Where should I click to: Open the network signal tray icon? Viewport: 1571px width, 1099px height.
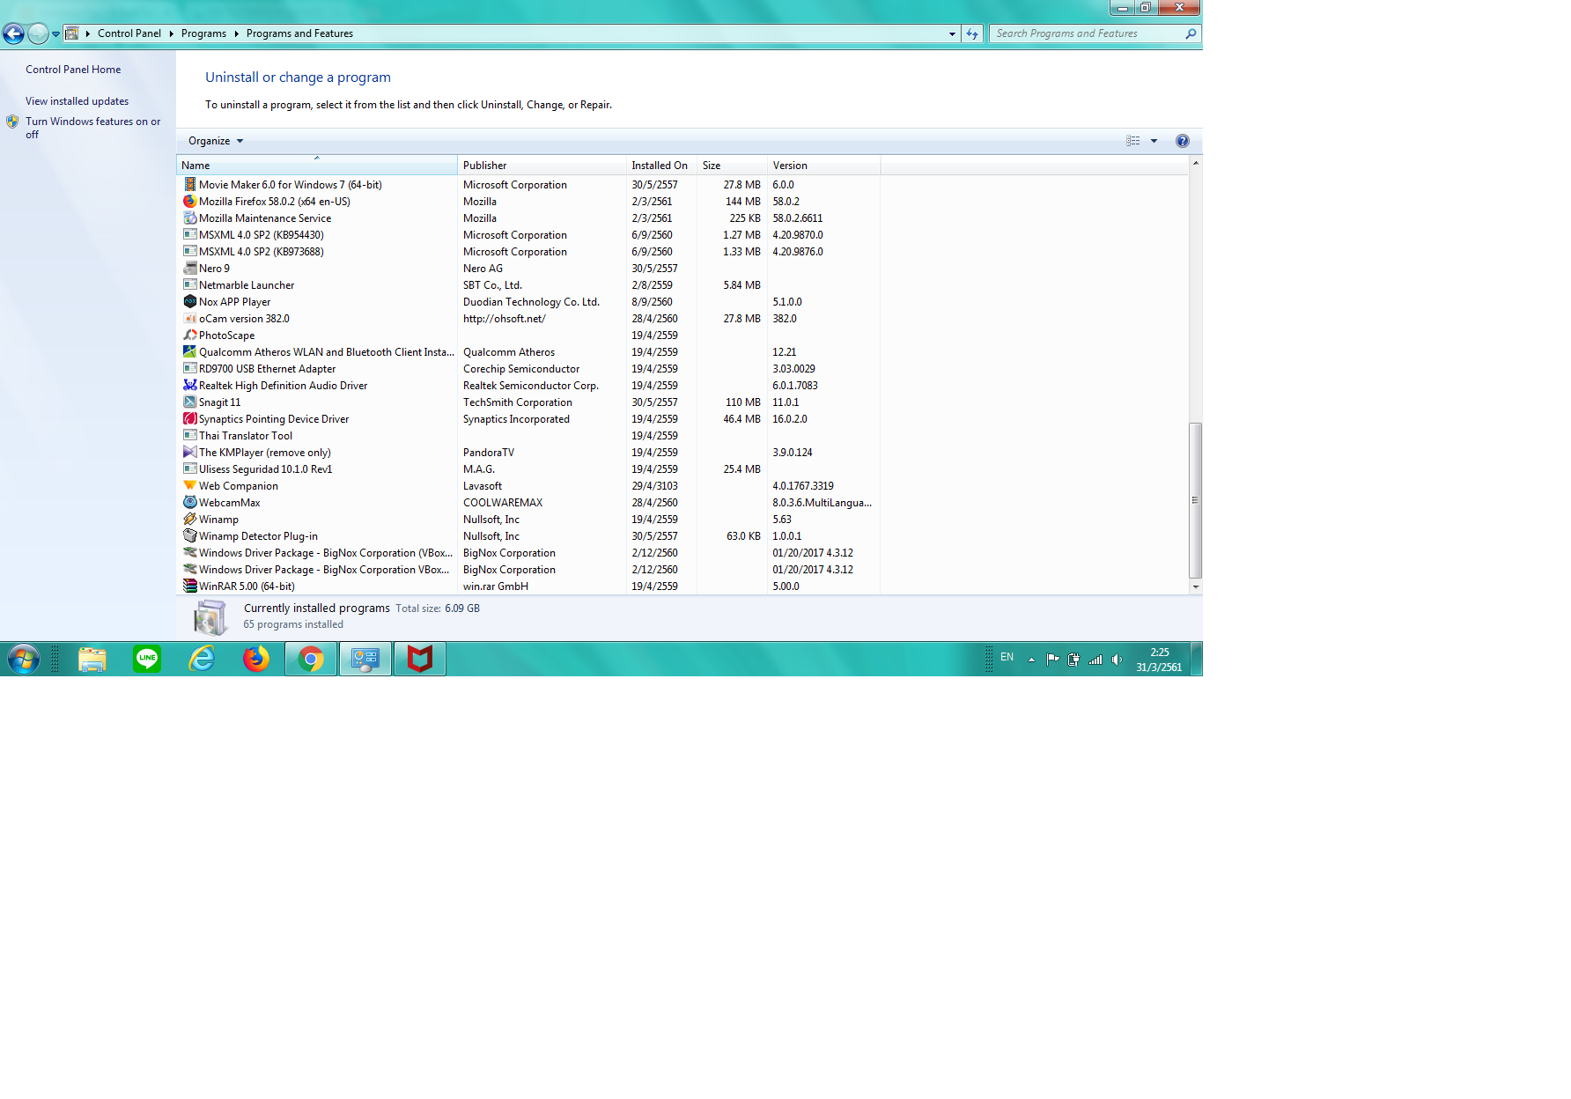pos(1095,660)
